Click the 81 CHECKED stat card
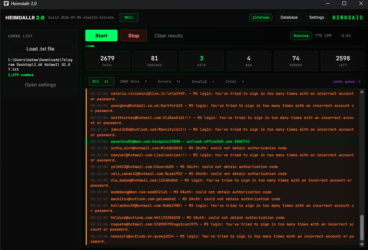 155,61
